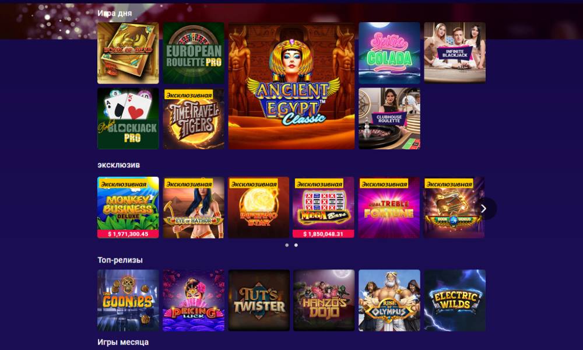This screenshot has height=350, width=583.
Task: Launch Inferno Star exclusive slot
Action: [x=259, y=207]
